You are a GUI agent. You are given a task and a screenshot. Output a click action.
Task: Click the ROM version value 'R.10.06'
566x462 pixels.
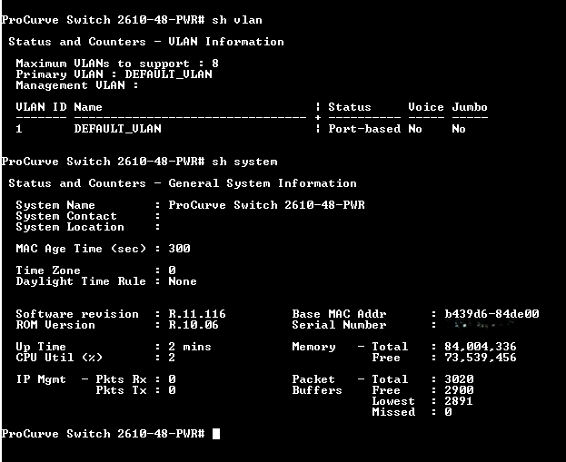194,325
